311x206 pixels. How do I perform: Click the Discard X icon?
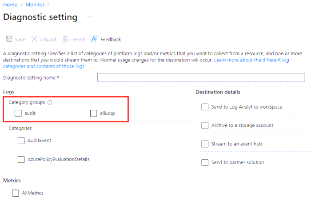(x=35, y=39)
